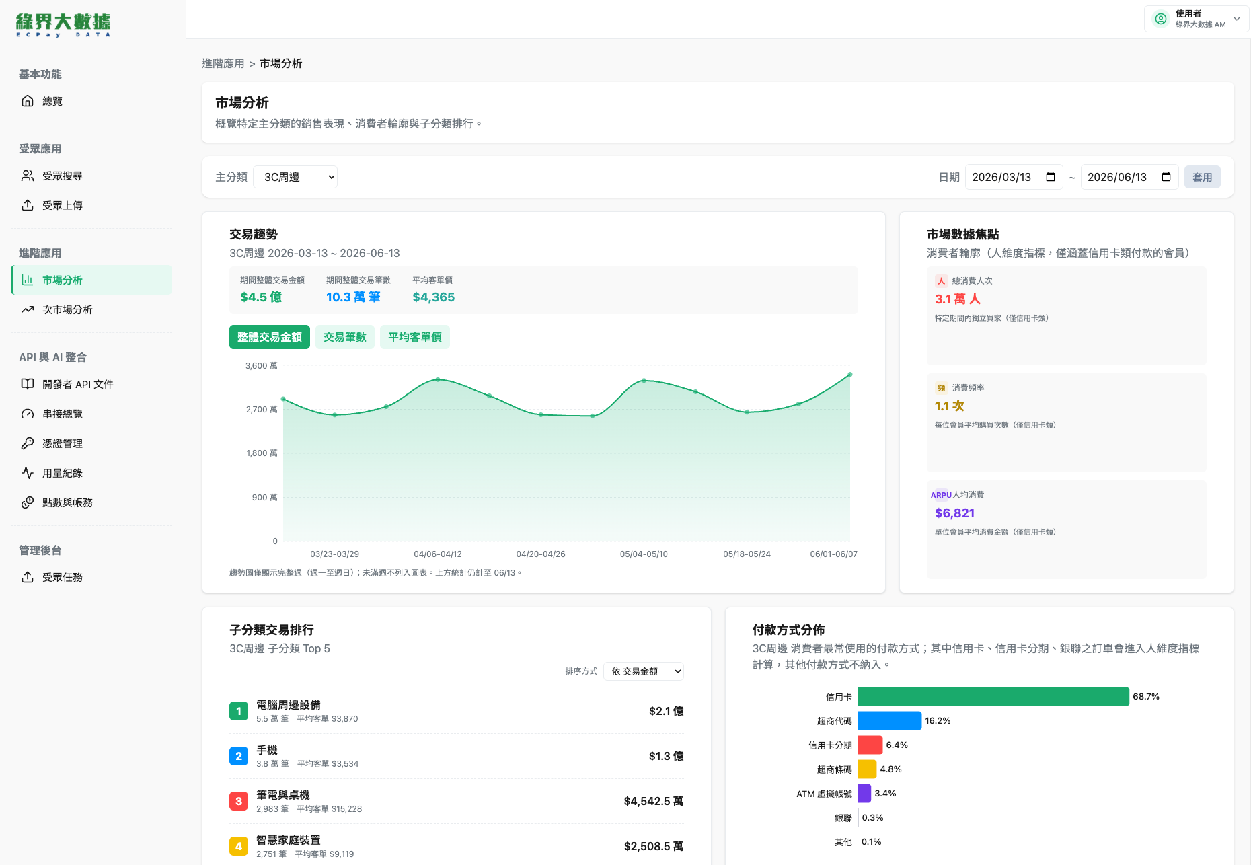Click the upload icon beside 受眾任務
This screenshot has width=1251, height=865.
(x=28, y=577)
